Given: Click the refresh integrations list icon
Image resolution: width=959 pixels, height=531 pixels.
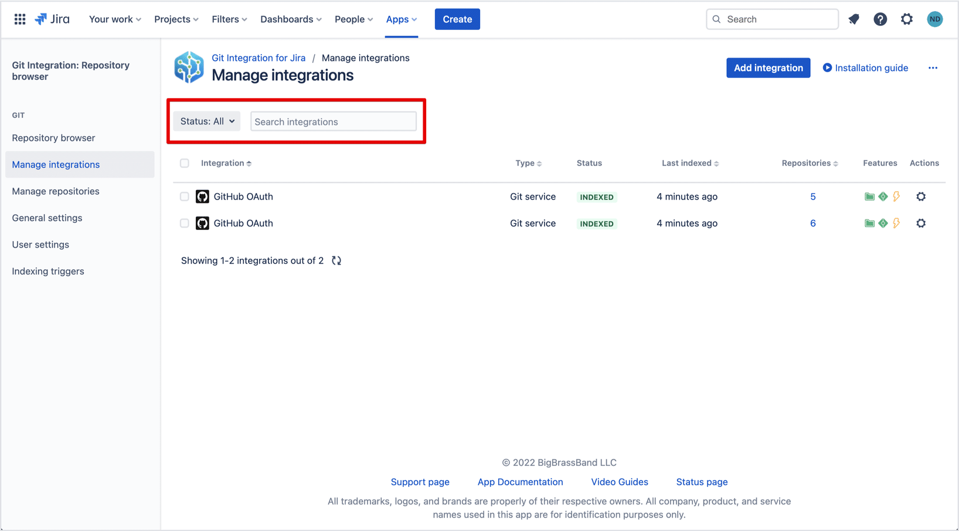Looking at the screenshot, I should (x=336, y=261).
